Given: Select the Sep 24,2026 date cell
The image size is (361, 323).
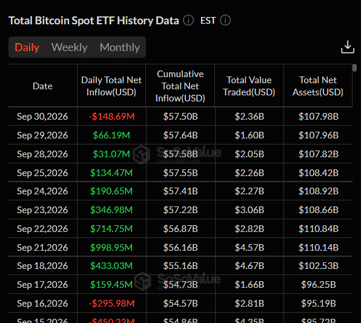Looking at the screenshot, I should 42,191.
